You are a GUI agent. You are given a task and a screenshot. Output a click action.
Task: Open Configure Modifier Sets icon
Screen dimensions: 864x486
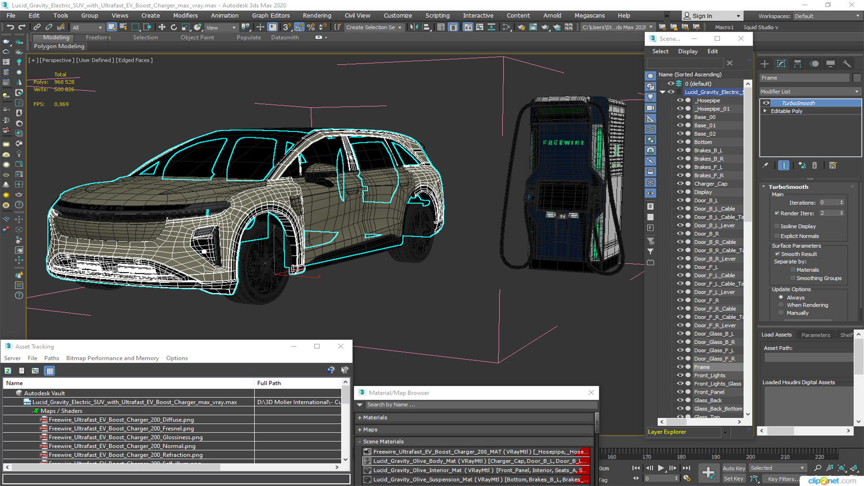(833, 166)
